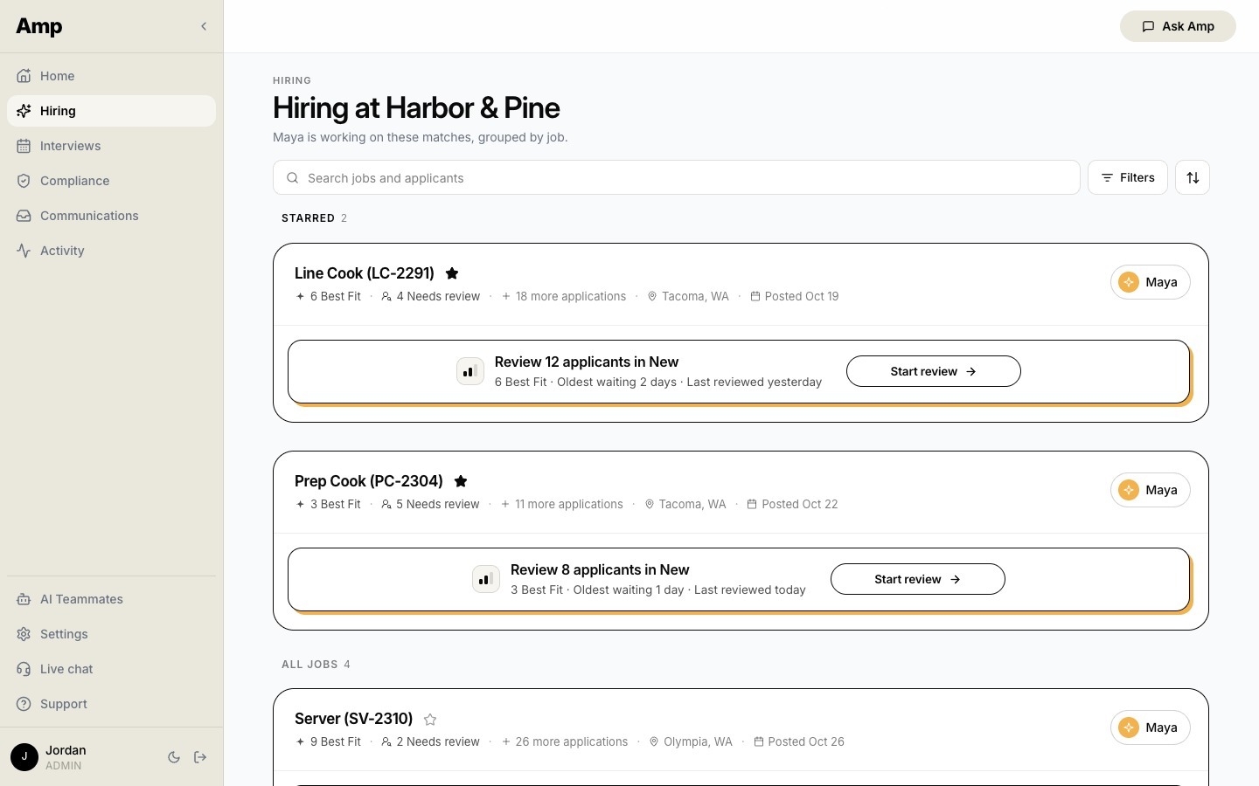This screenshot has width=1259, height=786.
Task: Open the Server (SV-2310) job title
Action: (353, 719)
